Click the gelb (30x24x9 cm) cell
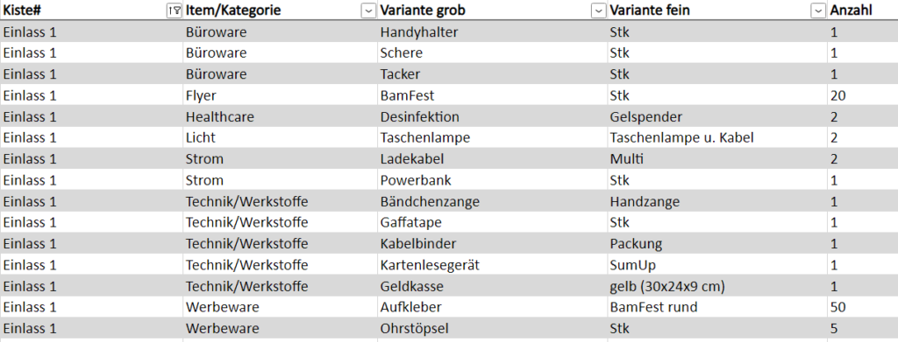The image size is (898, 342). [x=717, y=286]
